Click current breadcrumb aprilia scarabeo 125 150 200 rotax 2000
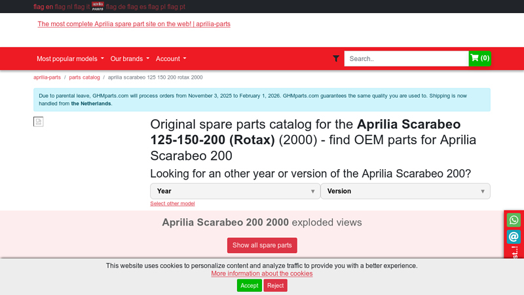 tap(155, 77)
